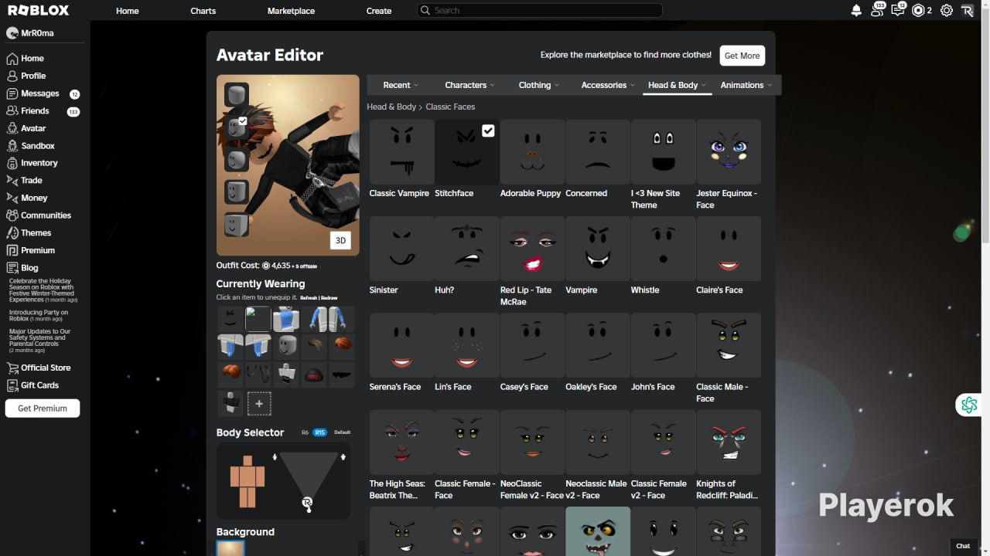Click the Trade icon in sidebar
Image resolution: width=990 pixels, height=556 pixels.
click(x=12, y=181)
